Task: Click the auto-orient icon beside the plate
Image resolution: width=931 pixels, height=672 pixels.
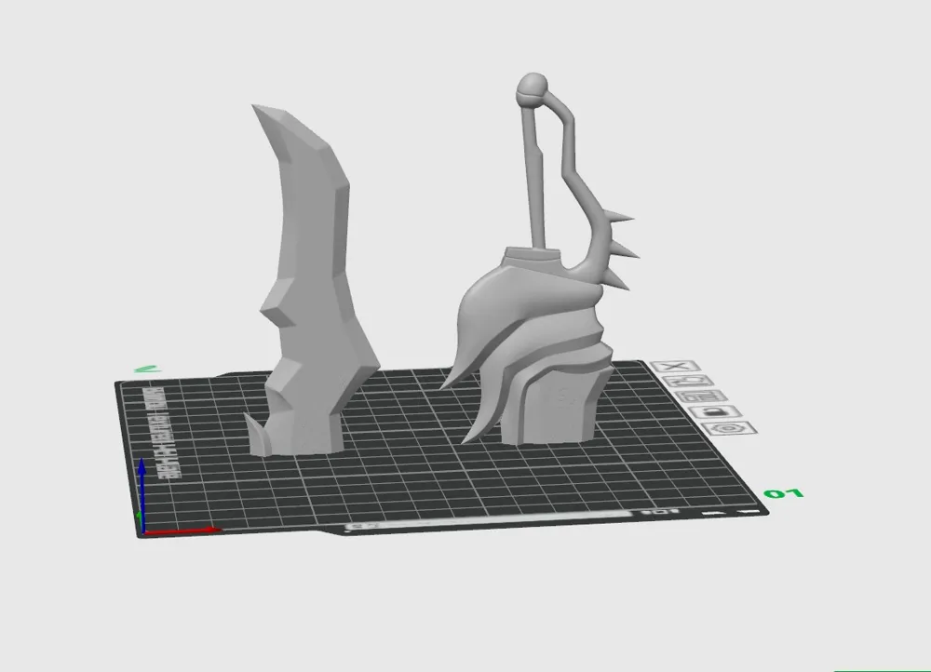Action: [x=688, y=382]
